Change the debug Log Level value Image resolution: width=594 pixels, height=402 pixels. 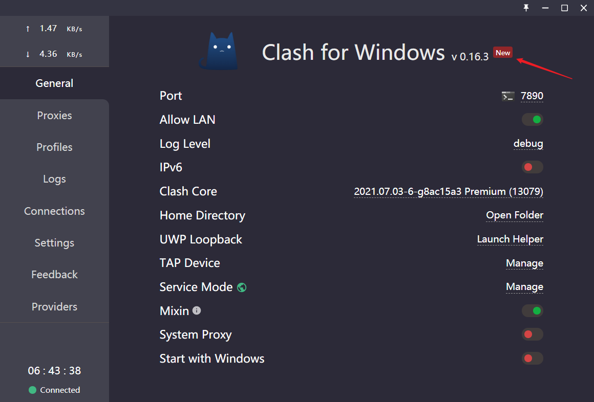[528, 144]
